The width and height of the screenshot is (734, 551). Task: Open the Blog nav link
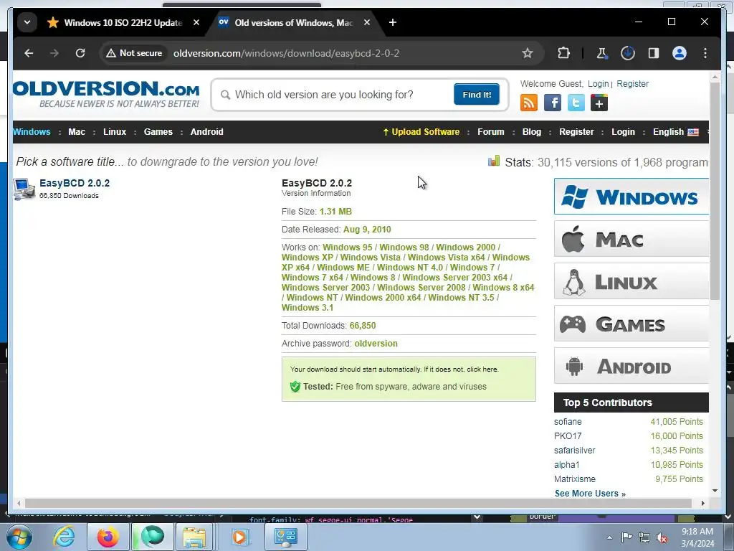[x=532, y=132]
